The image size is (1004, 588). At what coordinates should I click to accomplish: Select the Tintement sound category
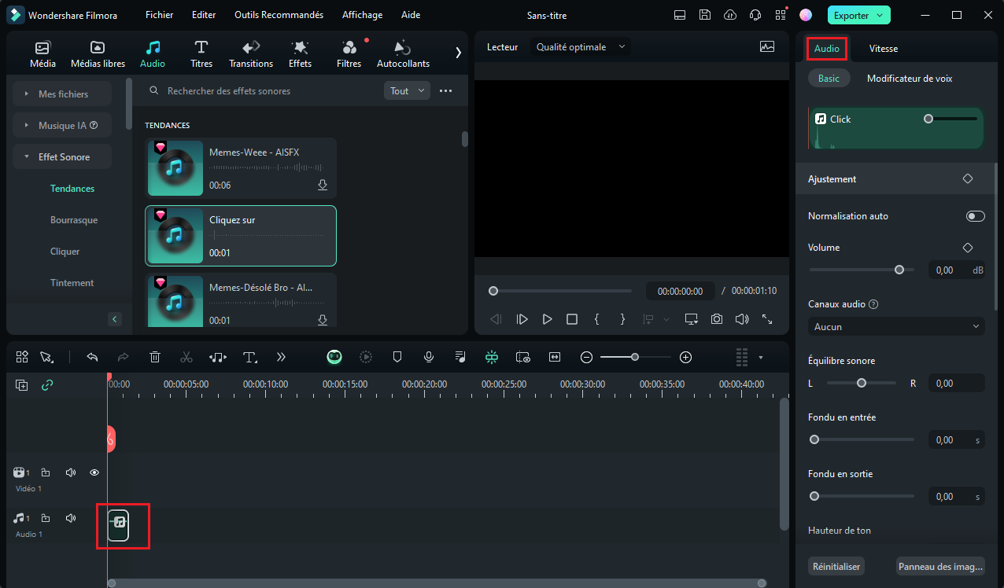72,283
